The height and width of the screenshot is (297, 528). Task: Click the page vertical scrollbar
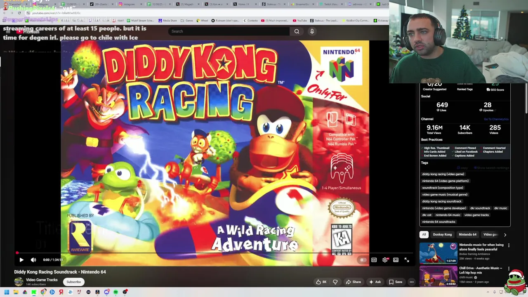pos(526,99)
